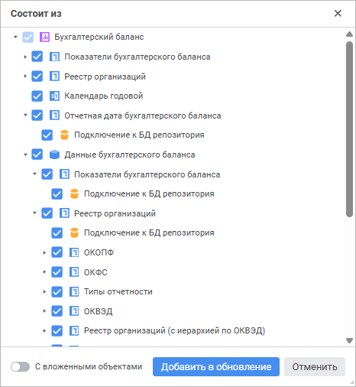Screen dimensions: 356x387
Task: Collapse the Бухгалтерский баланс root node
Action: click(15, 37)
